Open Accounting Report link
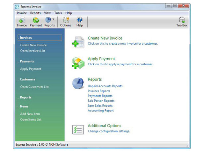203x152 pixels. [101, 111]
